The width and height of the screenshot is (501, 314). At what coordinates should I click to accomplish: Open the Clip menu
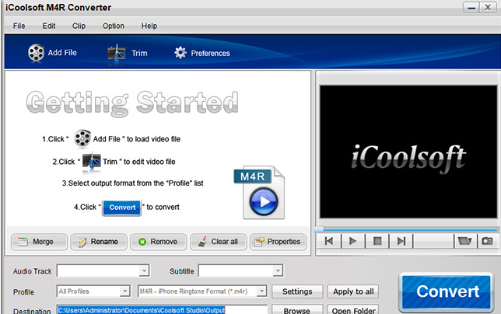coord(79,26)
